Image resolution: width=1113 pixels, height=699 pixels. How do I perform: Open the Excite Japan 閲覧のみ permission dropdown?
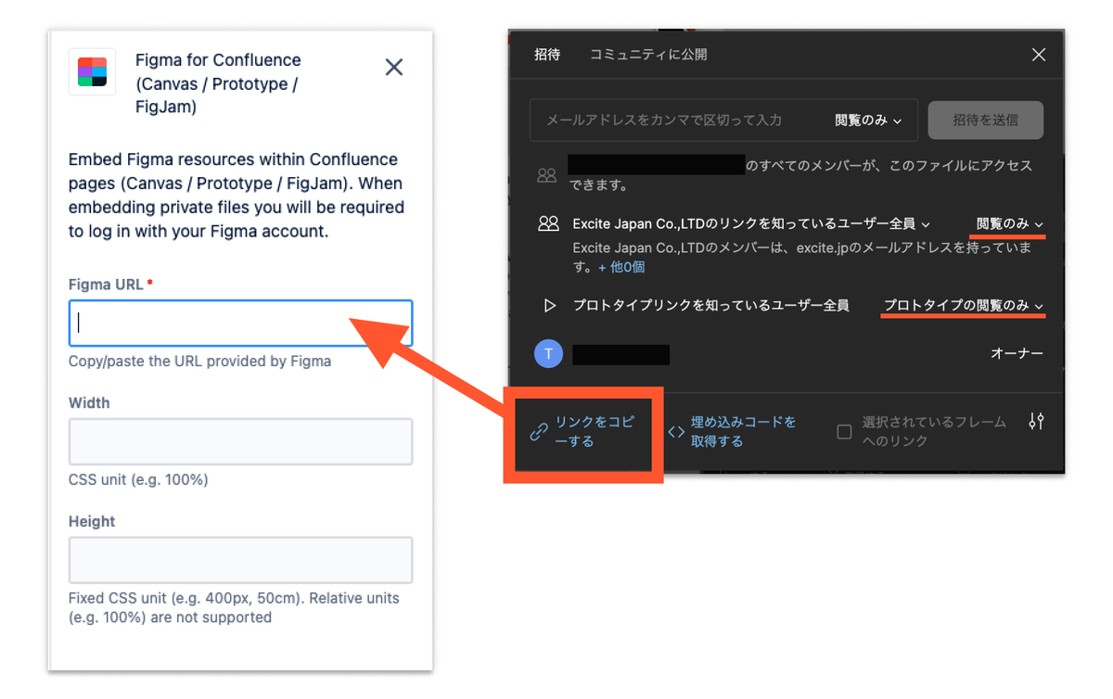point(1009,223)
